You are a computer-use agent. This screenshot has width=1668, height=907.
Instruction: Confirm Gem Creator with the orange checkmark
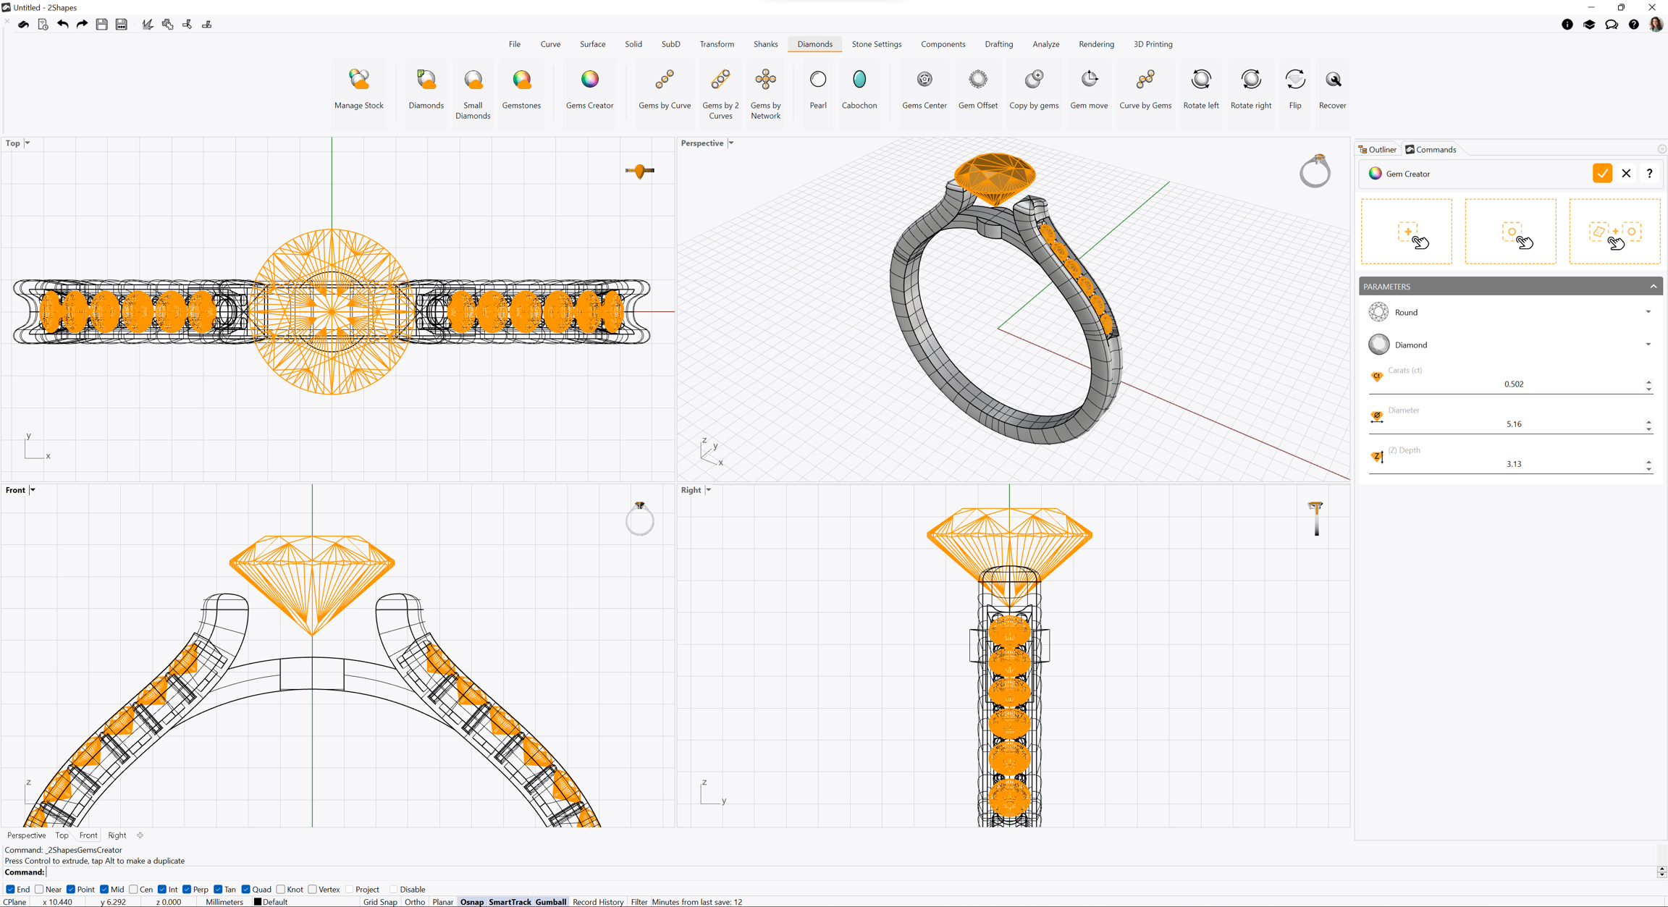[x=1601, y=174]
